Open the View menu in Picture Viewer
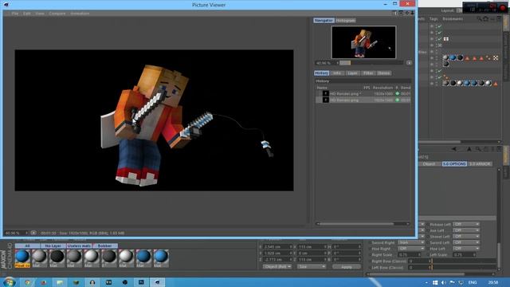This screenshot has width=510, height=287. pyautogui.click(x=40, y=14)
